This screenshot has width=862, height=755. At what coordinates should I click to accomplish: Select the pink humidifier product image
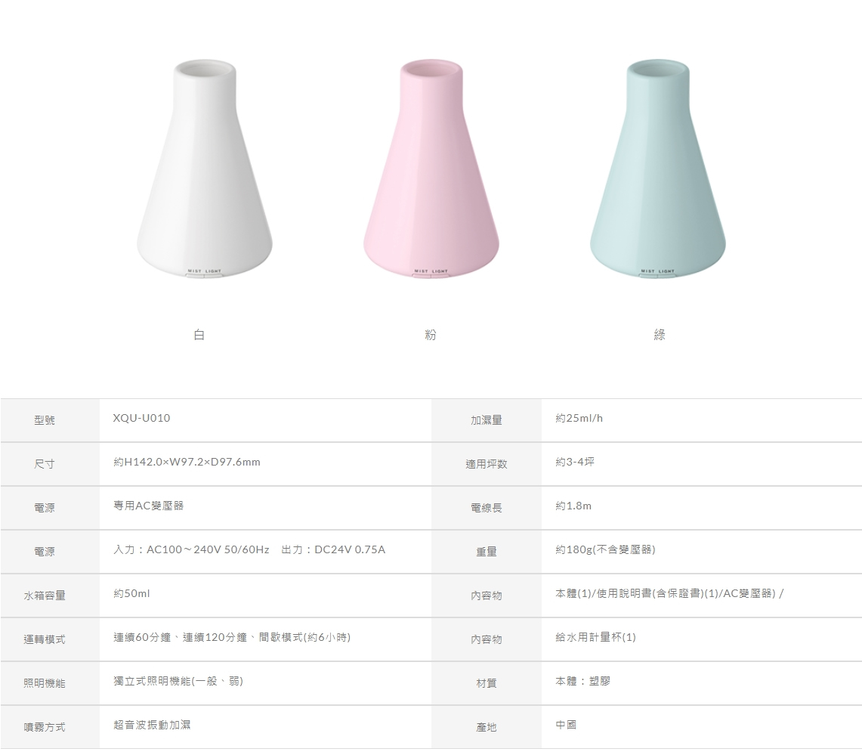[431, 169]
